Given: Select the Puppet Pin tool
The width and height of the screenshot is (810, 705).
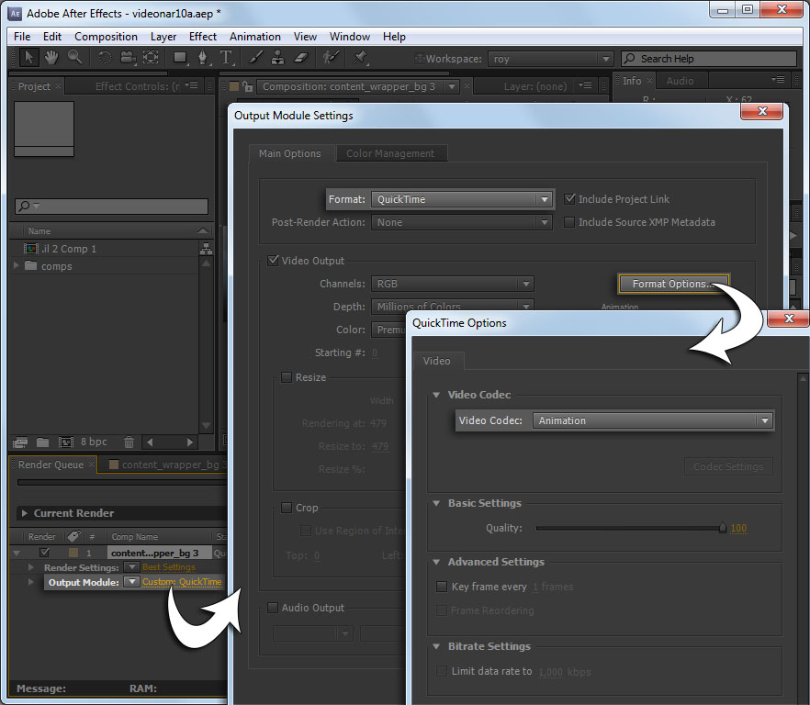Looking at the screenshot, I should [360, 57].
